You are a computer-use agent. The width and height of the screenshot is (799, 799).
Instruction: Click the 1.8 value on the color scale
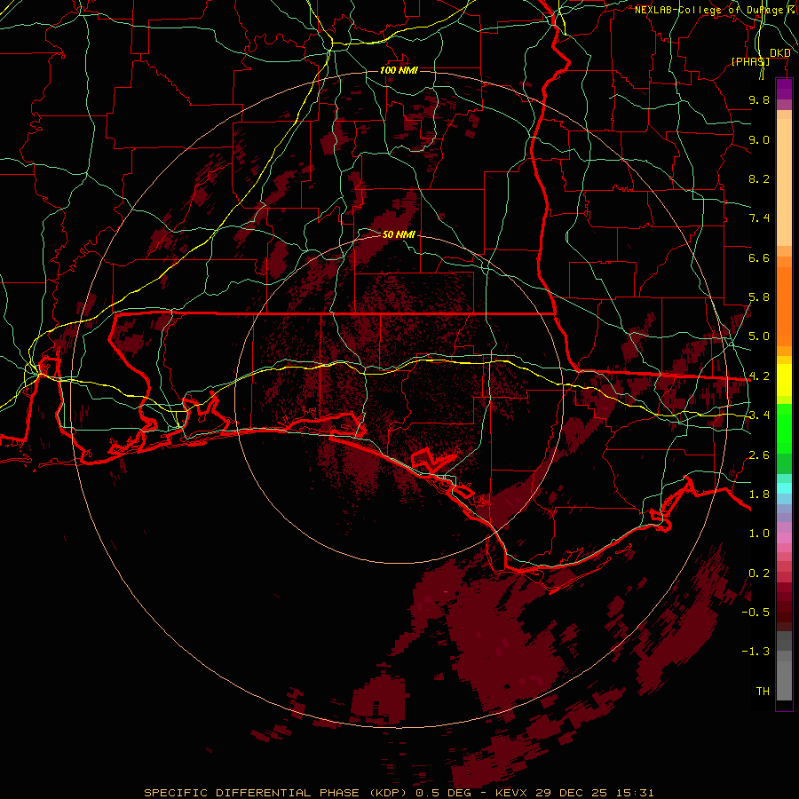[759, 494]
